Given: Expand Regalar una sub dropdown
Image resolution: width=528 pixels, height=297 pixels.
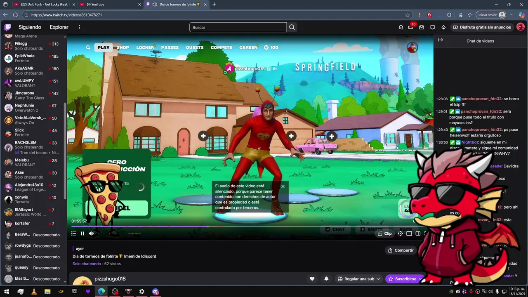Looking at the screenshot, I should [x=359, y=279].
